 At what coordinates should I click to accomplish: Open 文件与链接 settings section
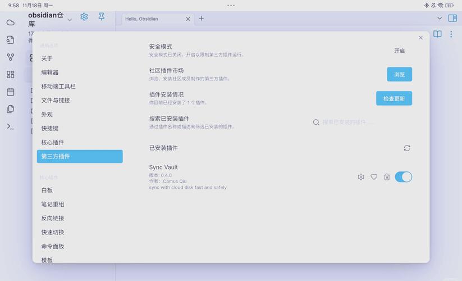click(80, 100)
